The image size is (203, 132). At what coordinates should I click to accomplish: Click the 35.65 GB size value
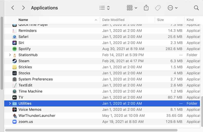[x=174, y=116]
